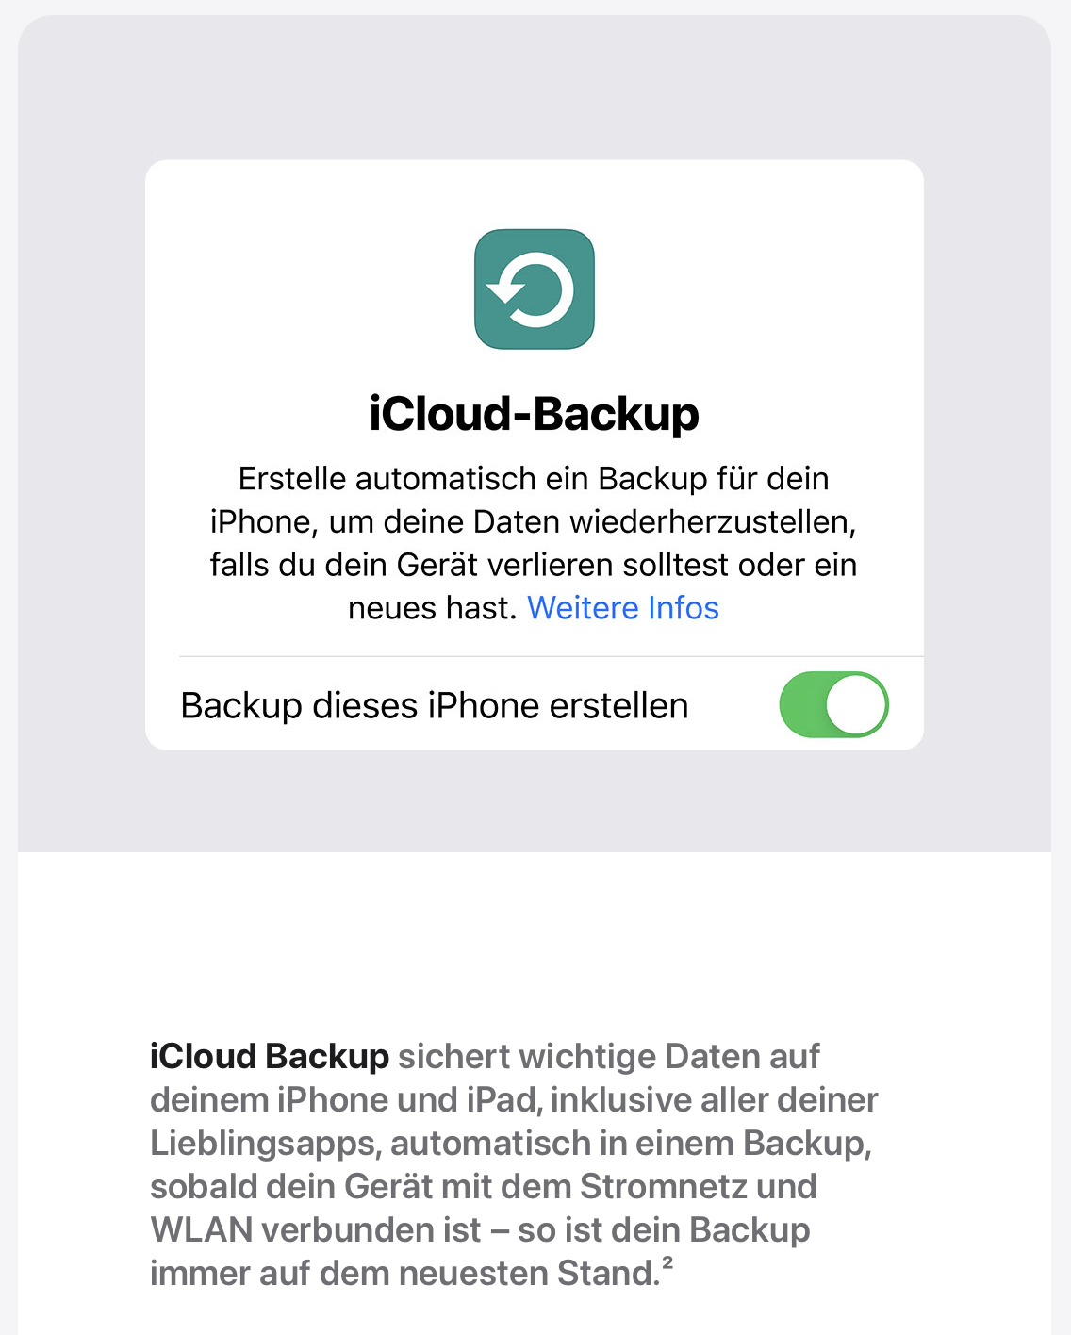Click the Backup dieses iPhone erstellen label
The width and height of the screenshot is (1071, 1335).
tap(435, 705)
